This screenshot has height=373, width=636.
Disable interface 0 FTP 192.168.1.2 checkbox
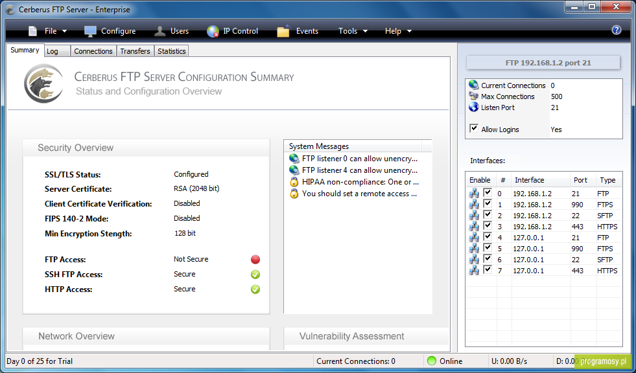(x=488, y=192)
